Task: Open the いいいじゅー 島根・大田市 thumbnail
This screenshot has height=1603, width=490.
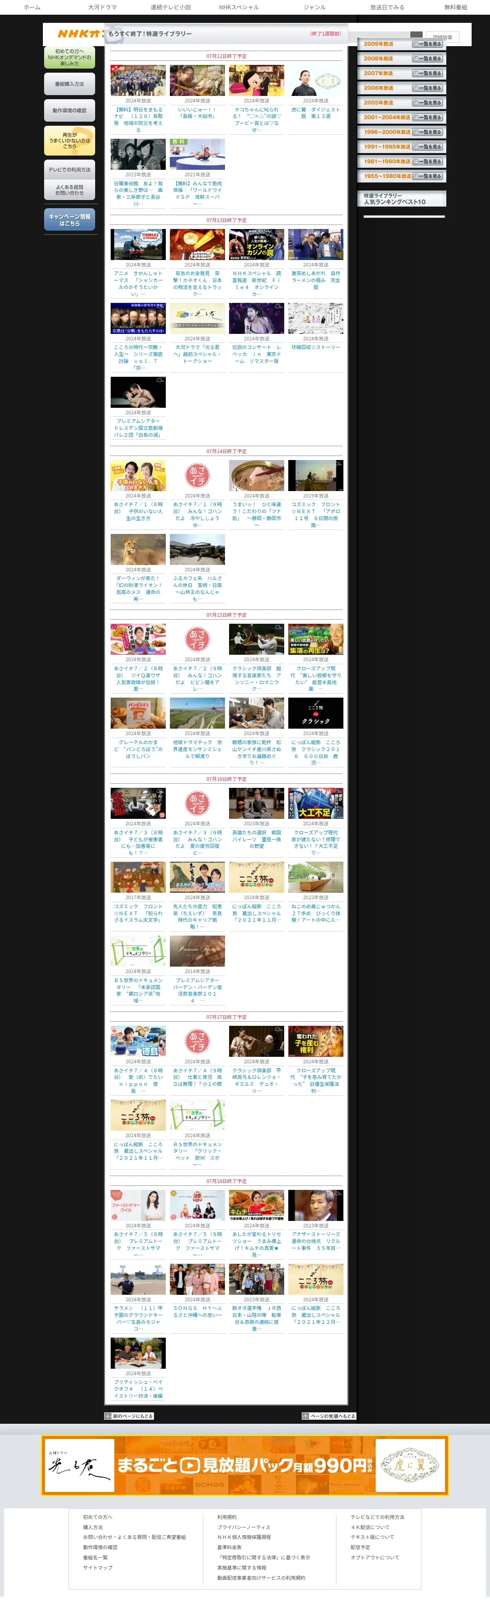Action: tap(197, 80)
